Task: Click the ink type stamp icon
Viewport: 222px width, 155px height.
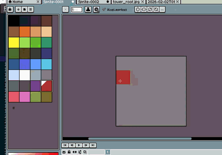Action: click(88, 9)
